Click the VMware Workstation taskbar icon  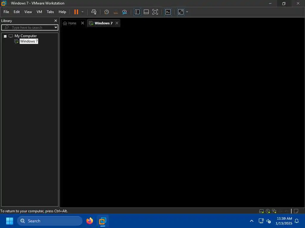[x=102, y=221]
